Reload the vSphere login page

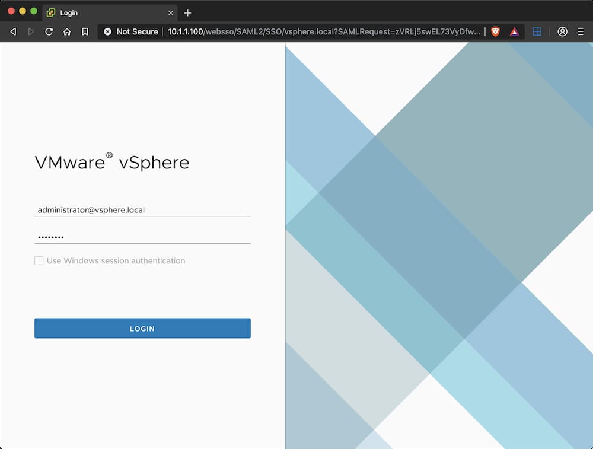click(49, 32)
